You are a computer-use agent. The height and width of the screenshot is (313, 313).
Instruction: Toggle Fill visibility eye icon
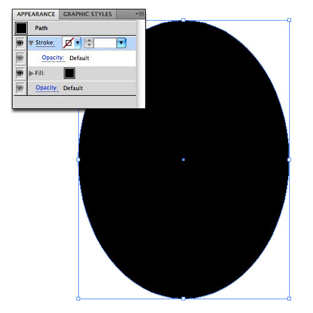[x=20, y=73]
